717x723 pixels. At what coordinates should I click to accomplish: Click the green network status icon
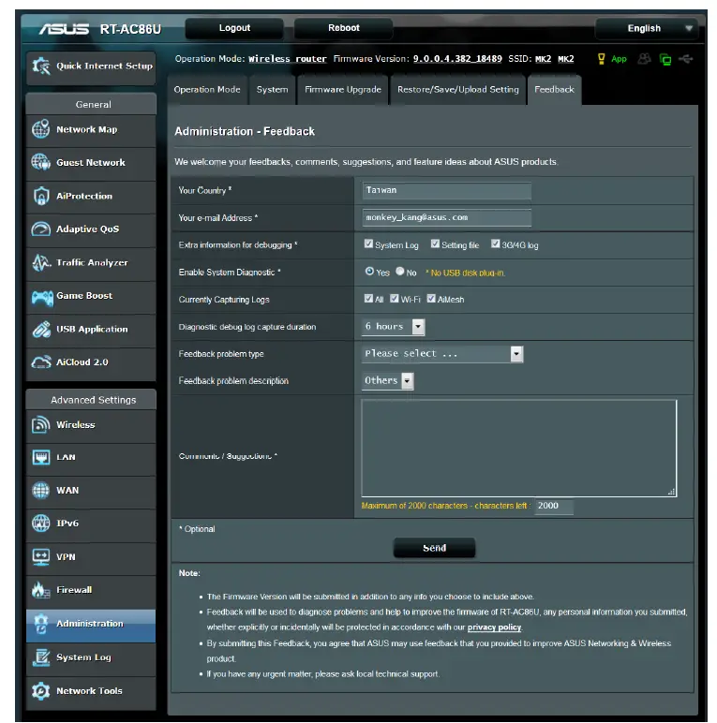(665, 60)
